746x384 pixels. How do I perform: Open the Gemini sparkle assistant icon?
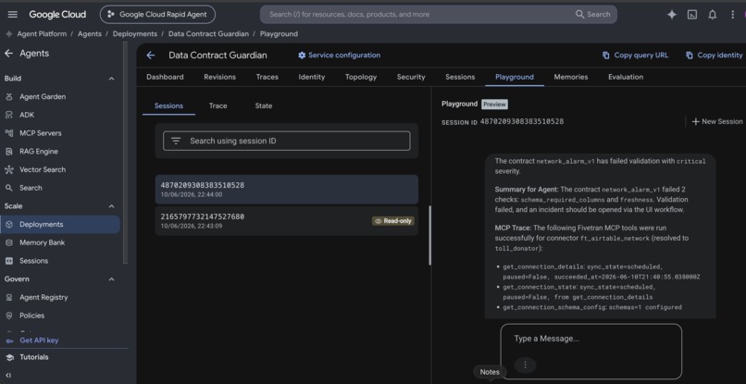[x=671, y=15]
